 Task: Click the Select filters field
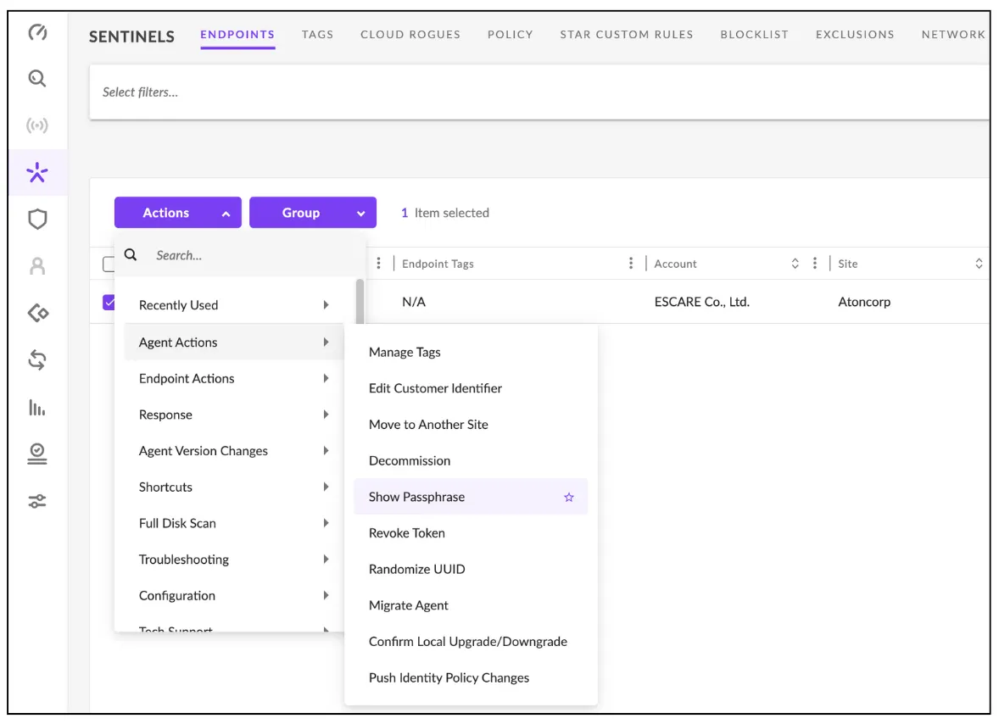(x=509, y=92)
